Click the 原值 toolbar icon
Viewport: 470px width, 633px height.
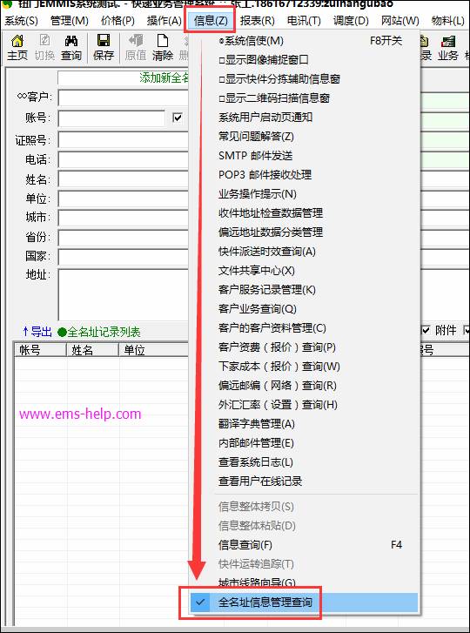pos(136,48)
